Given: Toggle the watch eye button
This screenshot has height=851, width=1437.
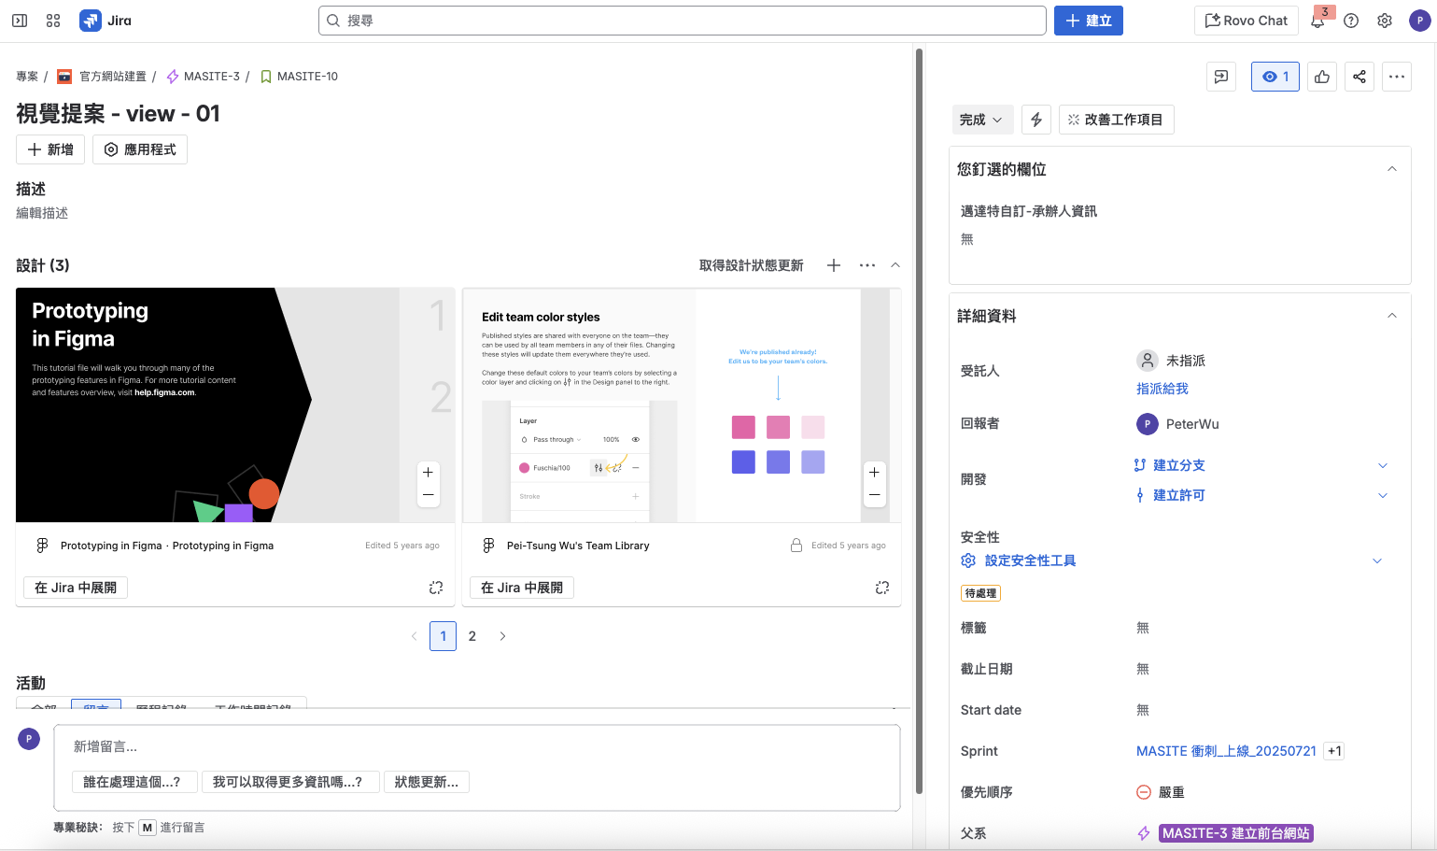Looking at the screenshot, I should click(1275, 77).
